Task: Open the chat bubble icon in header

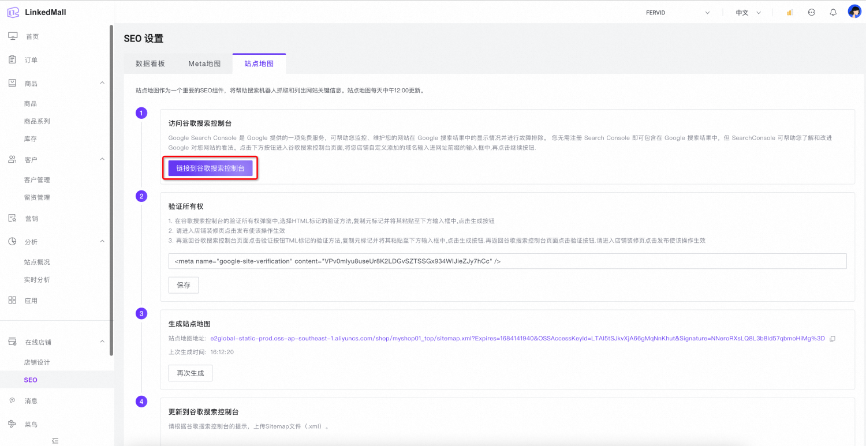Action: coord(812,12)
